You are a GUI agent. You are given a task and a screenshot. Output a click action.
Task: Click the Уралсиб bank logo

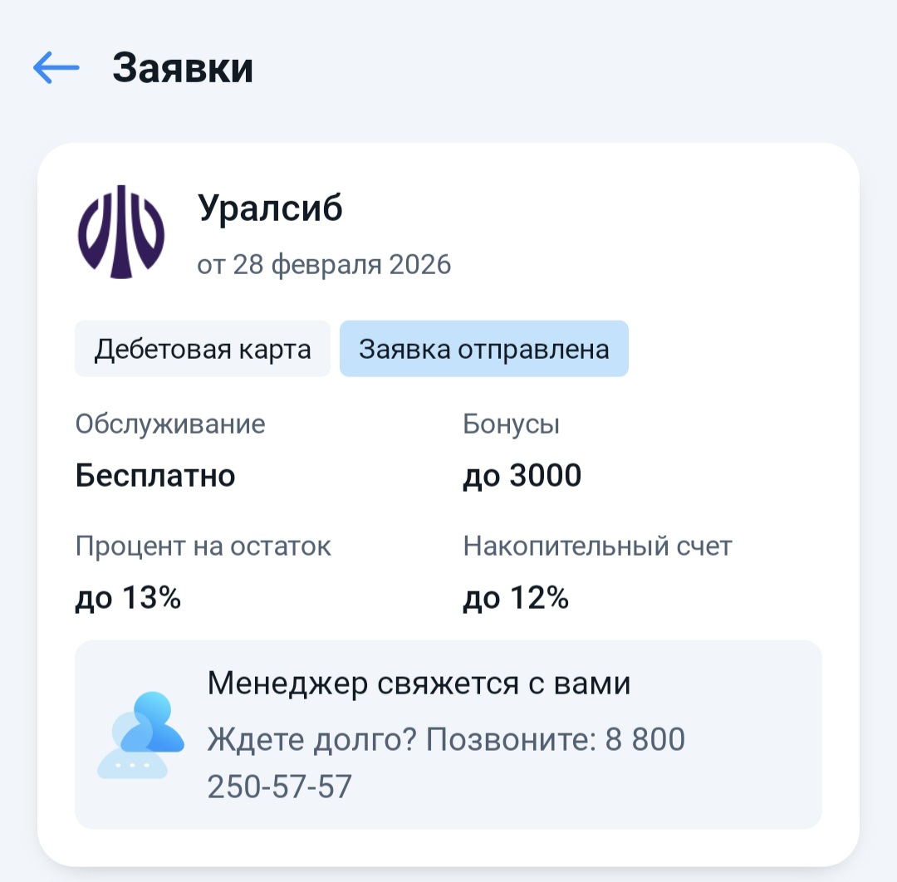(121, 231)
